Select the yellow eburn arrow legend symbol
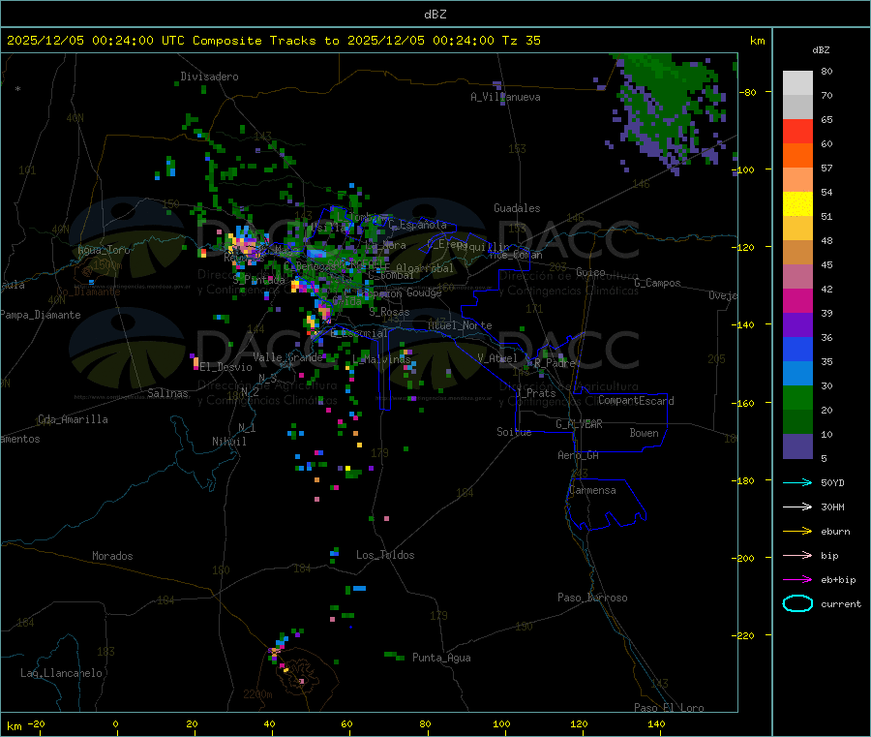Screen dimensions: 871x737 pos(797,532)
